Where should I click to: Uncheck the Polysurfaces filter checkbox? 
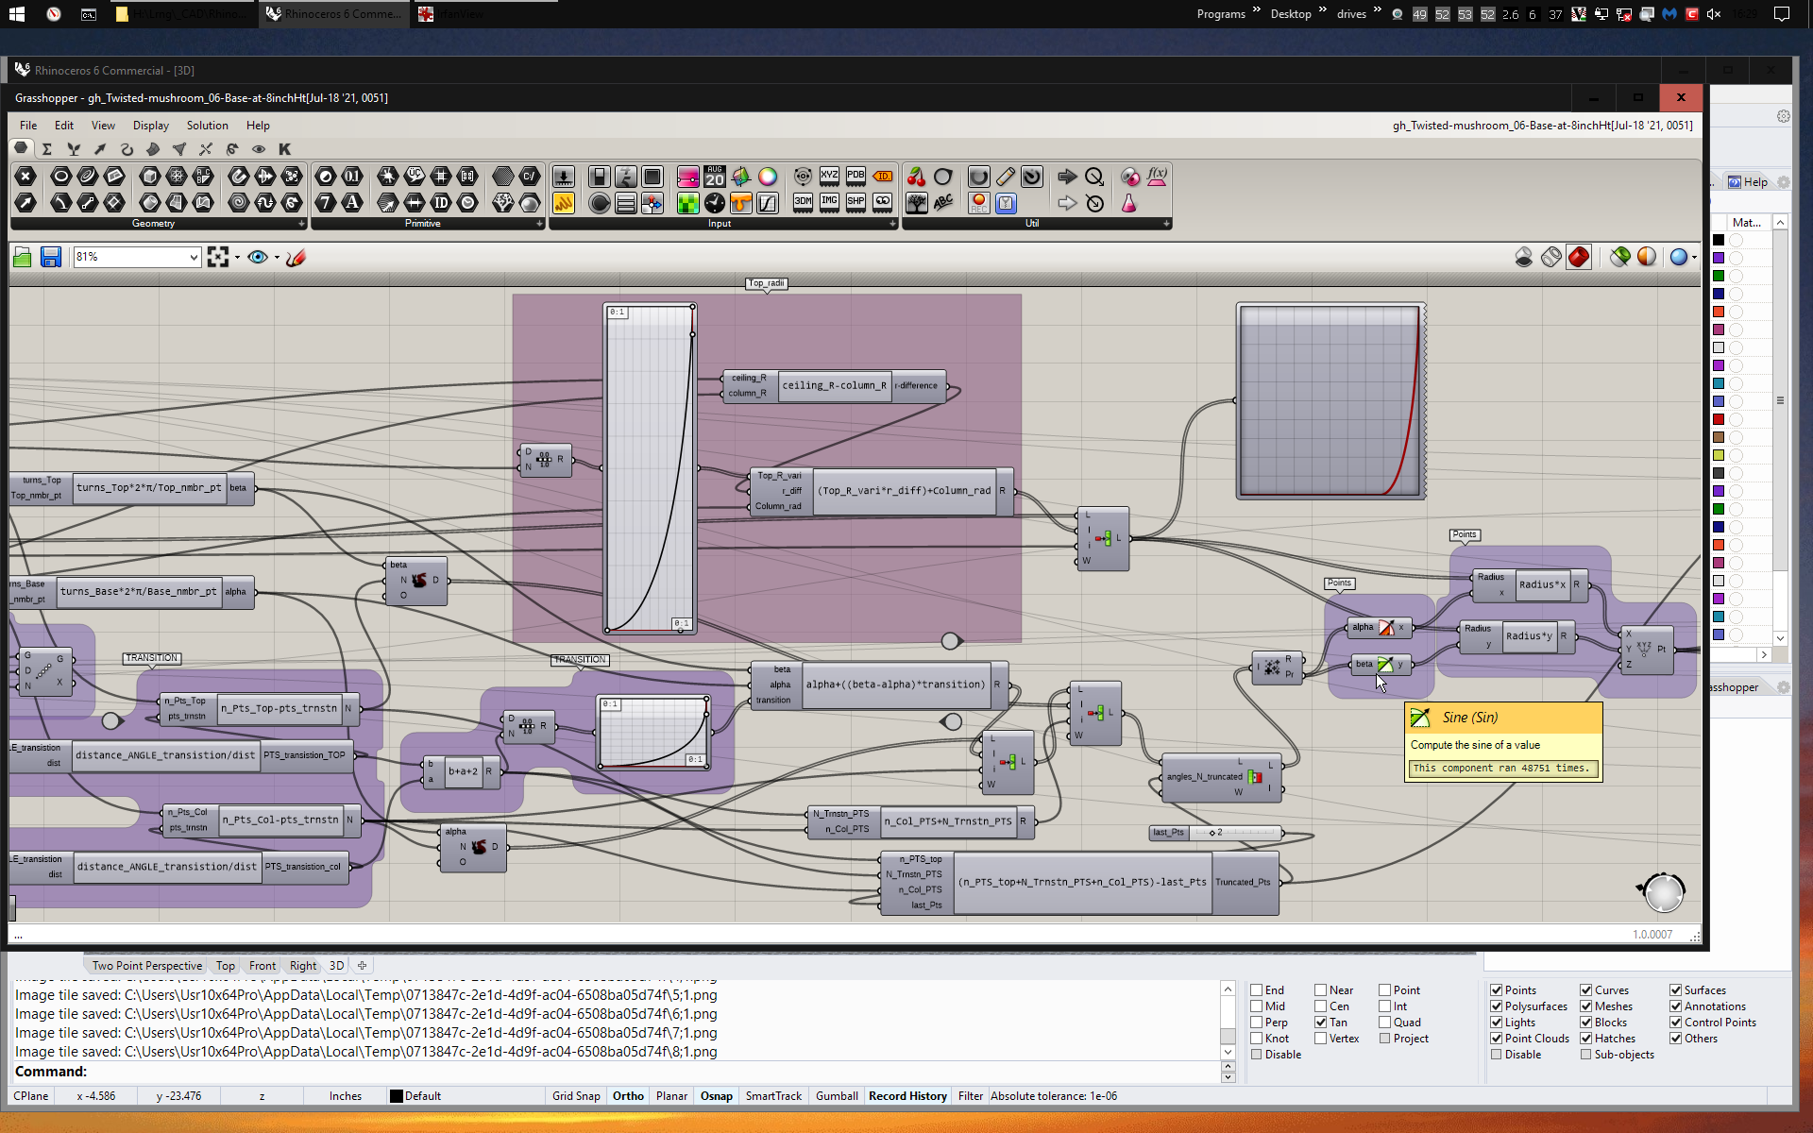point(1497,1006)
